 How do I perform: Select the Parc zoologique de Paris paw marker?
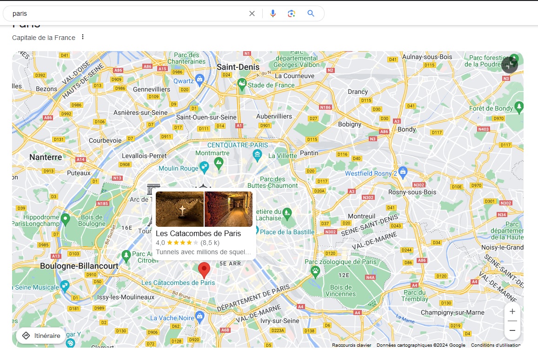point(315,271)
